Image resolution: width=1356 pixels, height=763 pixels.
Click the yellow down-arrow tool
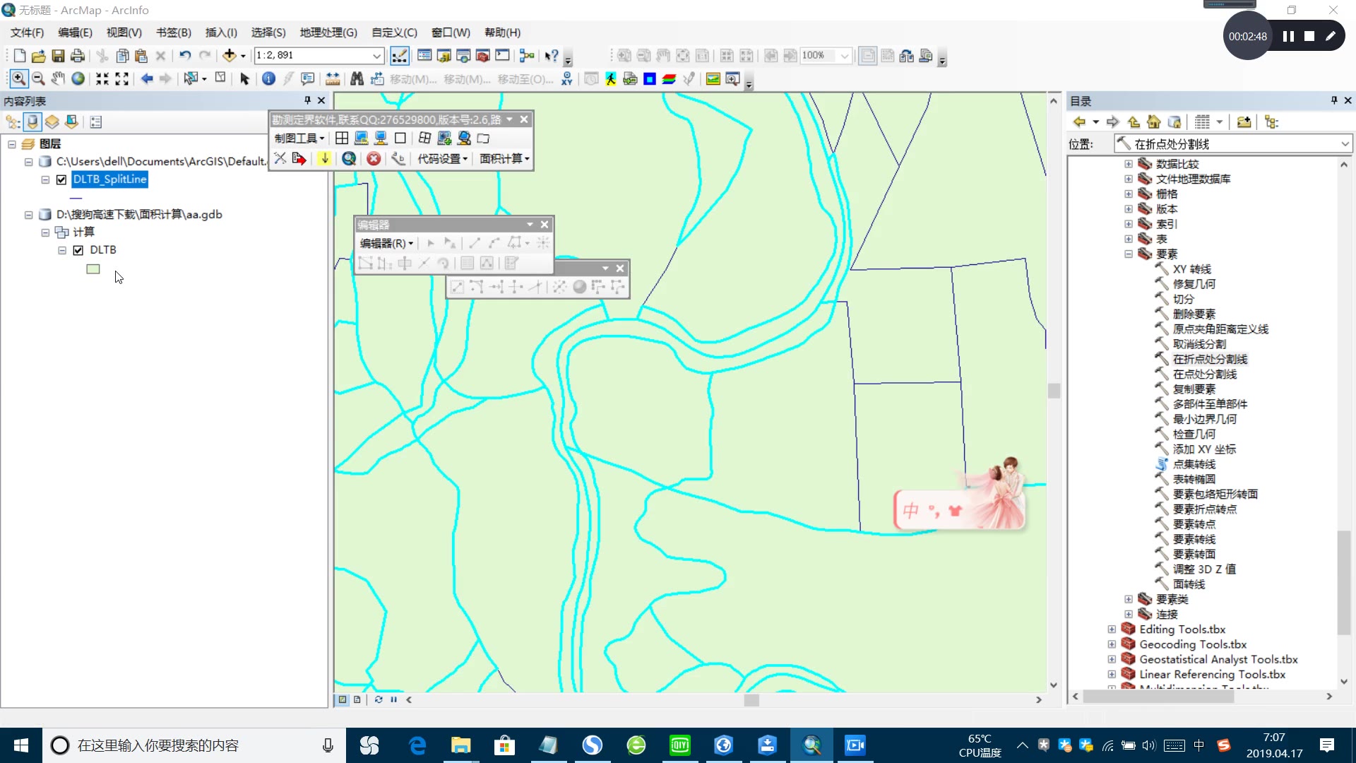click(325, 158)
